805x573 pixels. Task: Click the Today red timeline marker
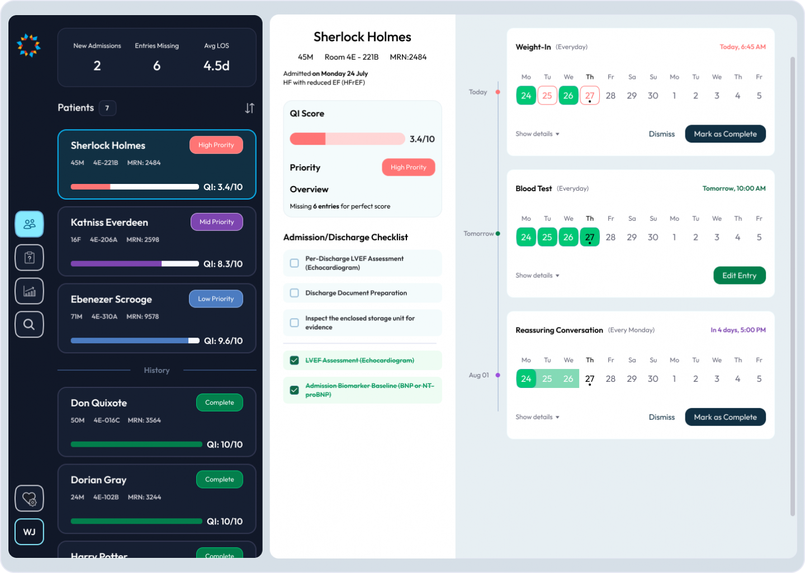coord(498,92)
